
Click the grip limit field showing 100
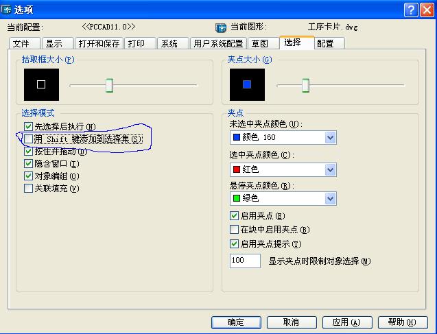click(246, 261)
